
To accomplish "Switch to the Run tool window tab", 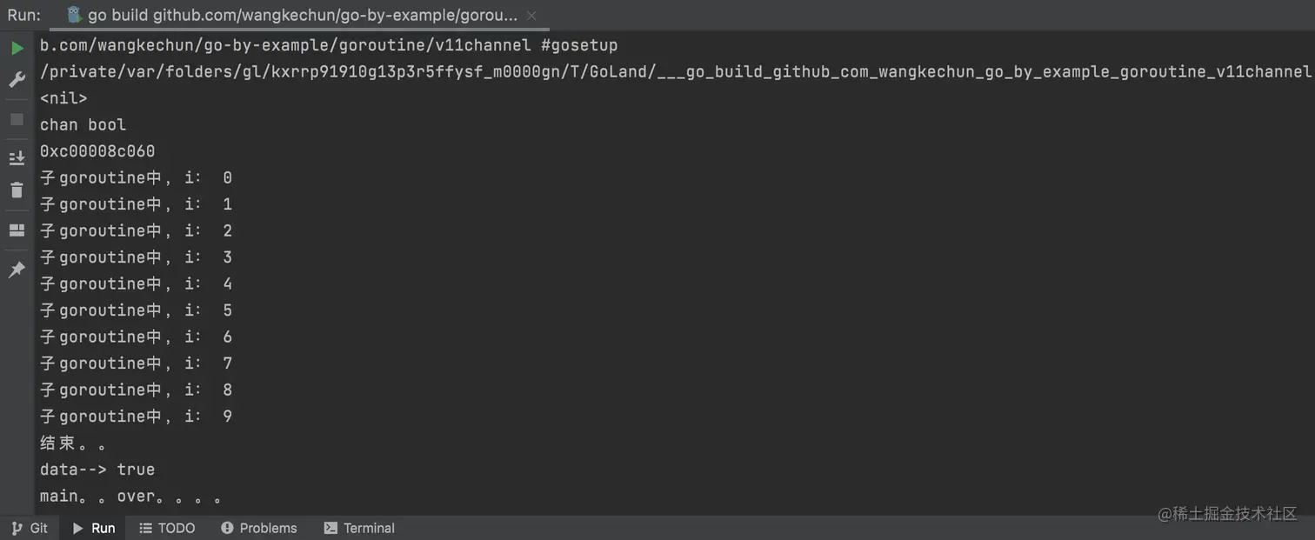I will pyautogui.click(x=93, y=528).
